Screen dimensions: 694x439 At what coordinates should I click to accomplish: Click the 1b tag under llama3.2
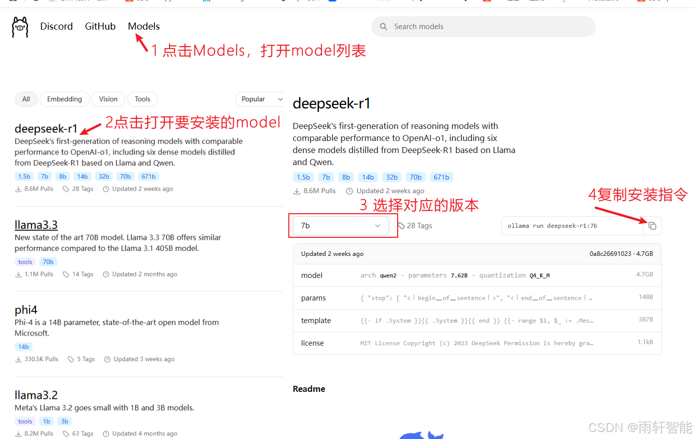(x=47, y=421)
